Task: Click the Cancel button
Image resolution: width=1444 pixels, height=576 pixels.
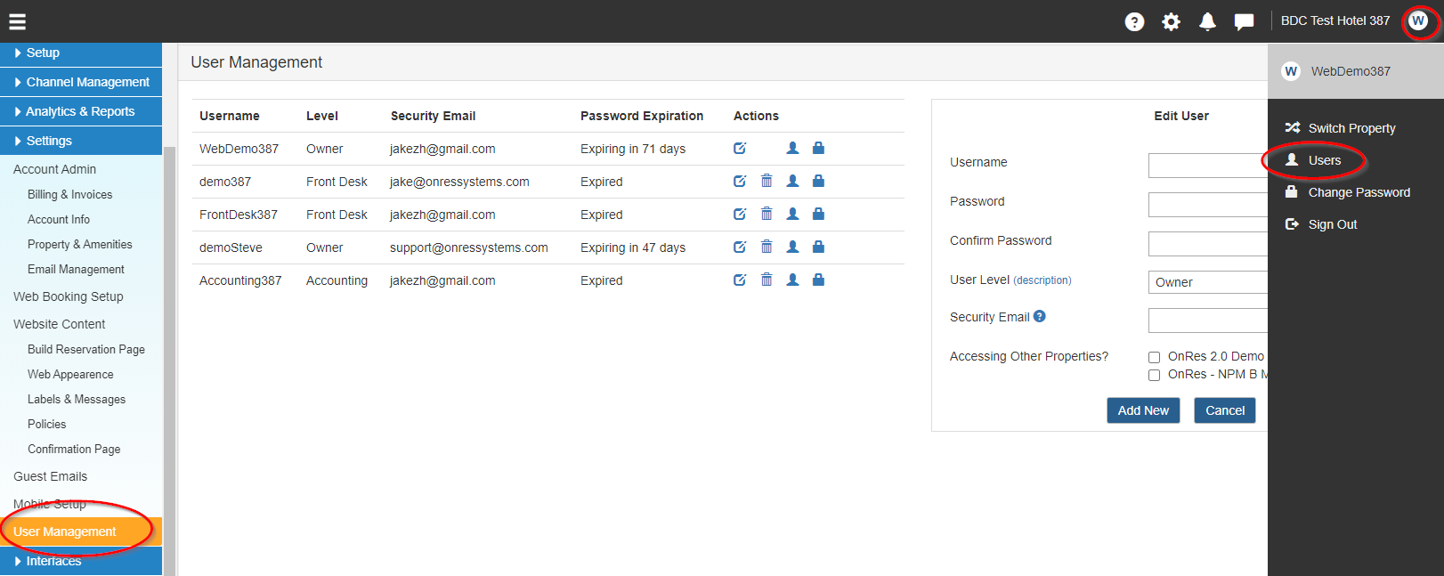Action: click(x=1225, y=410)
